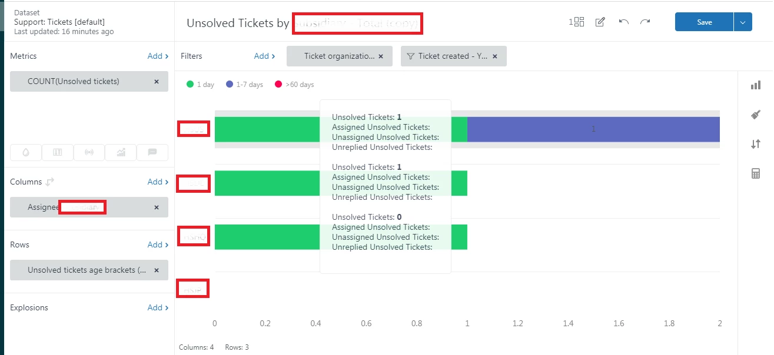Open calculations calculator icon
The image size is (774, 355).
(x=756, y=173)
